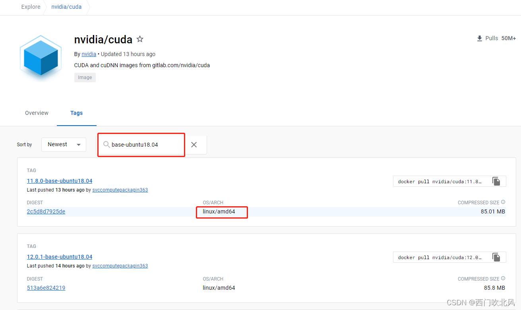Go to Explore in breadcrumb

(31, 7)
